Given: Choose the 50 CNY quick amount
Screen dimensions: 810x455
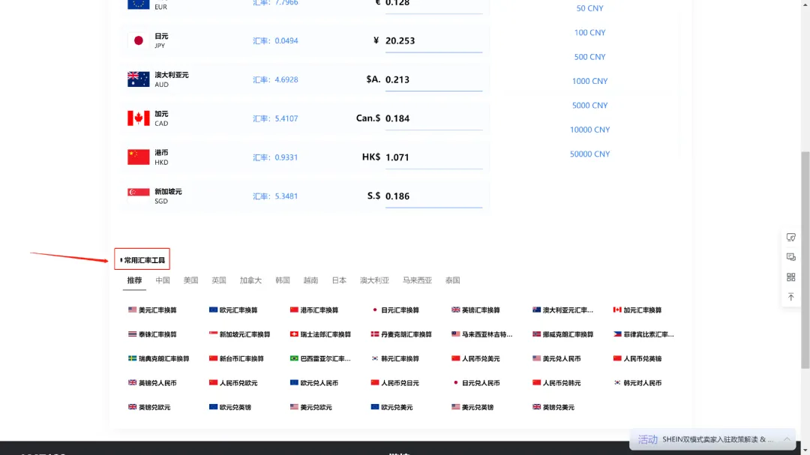Looking at the screenshot, I should pos(589,8).
